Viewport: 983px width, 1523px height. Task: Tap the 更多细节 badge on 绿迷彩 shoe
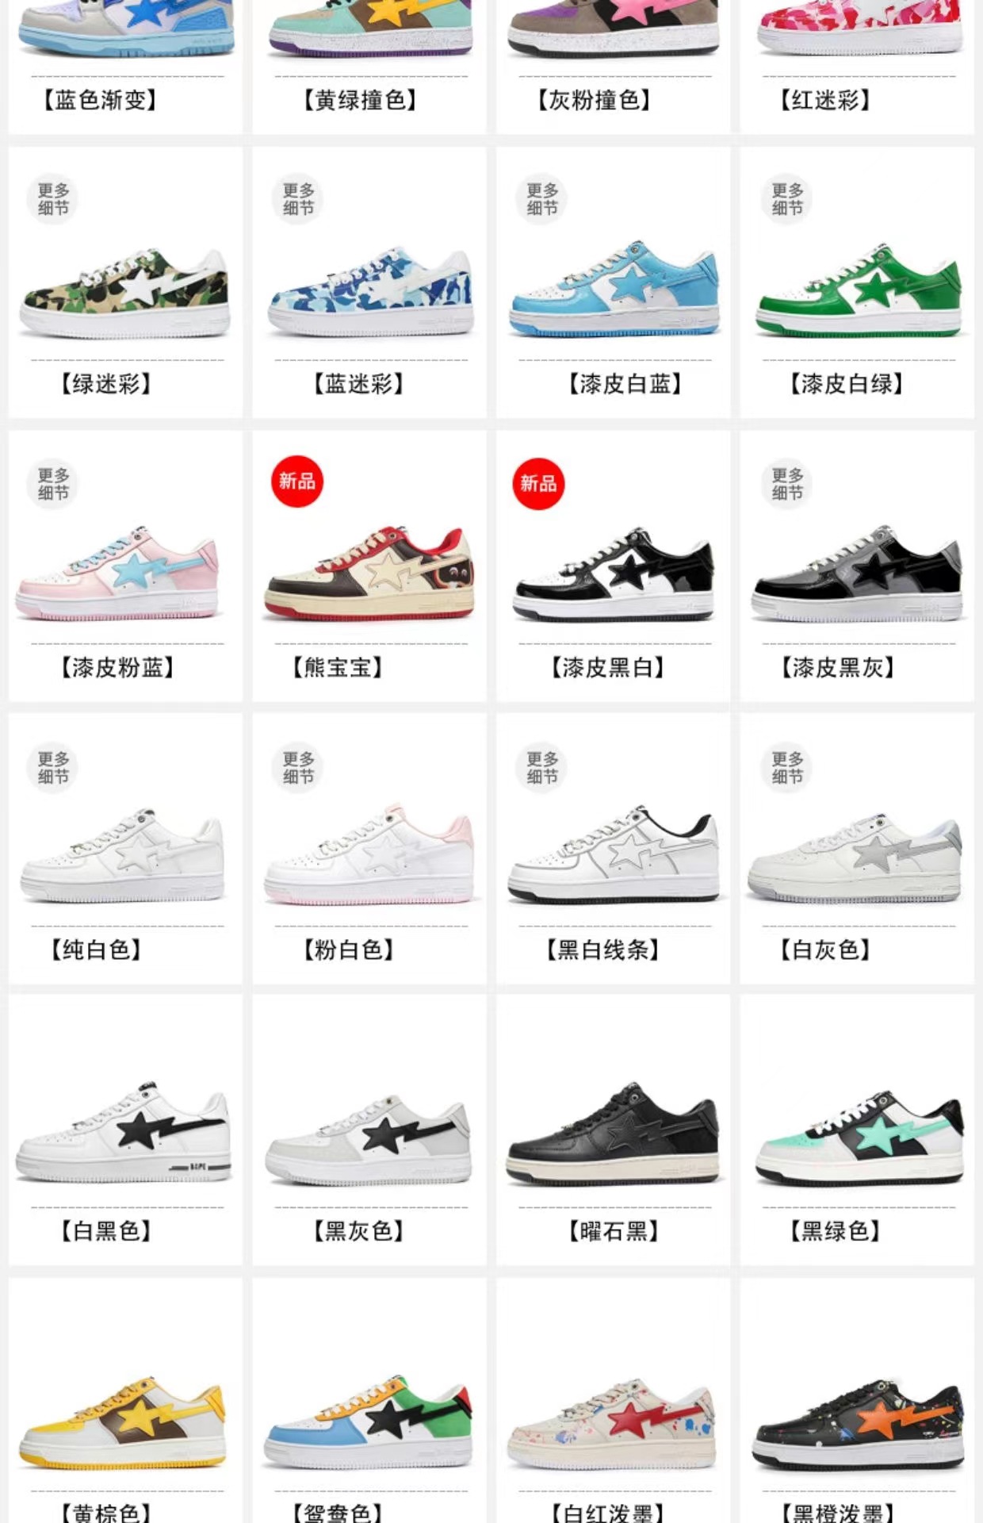point(53,199)
